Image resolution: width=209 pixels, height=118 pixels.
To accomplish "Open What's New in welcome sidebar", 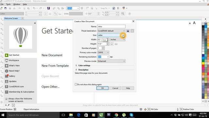I will [x=20, y=66].
